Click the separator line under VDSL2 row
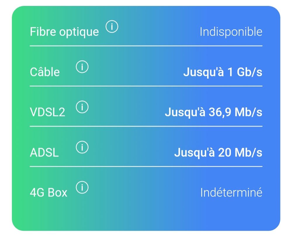This screenshot has width=292, height=238. coord(146,126)
